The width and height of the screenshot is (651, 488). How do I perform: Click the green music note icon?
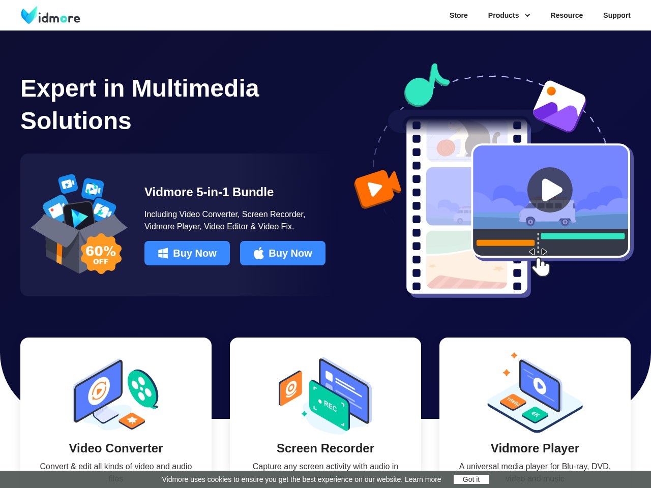426,85
